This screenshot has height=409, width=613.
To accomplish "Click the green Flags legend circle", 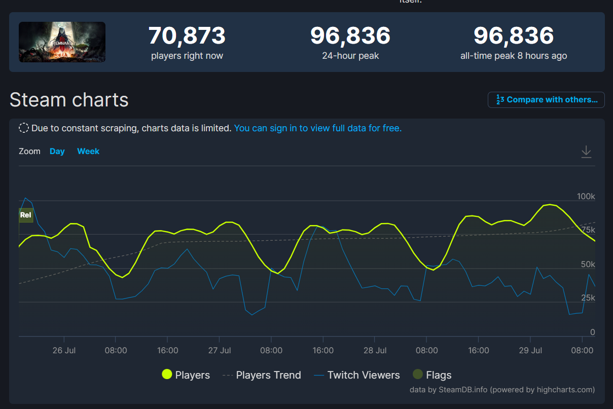I will [x=417, y=375].
